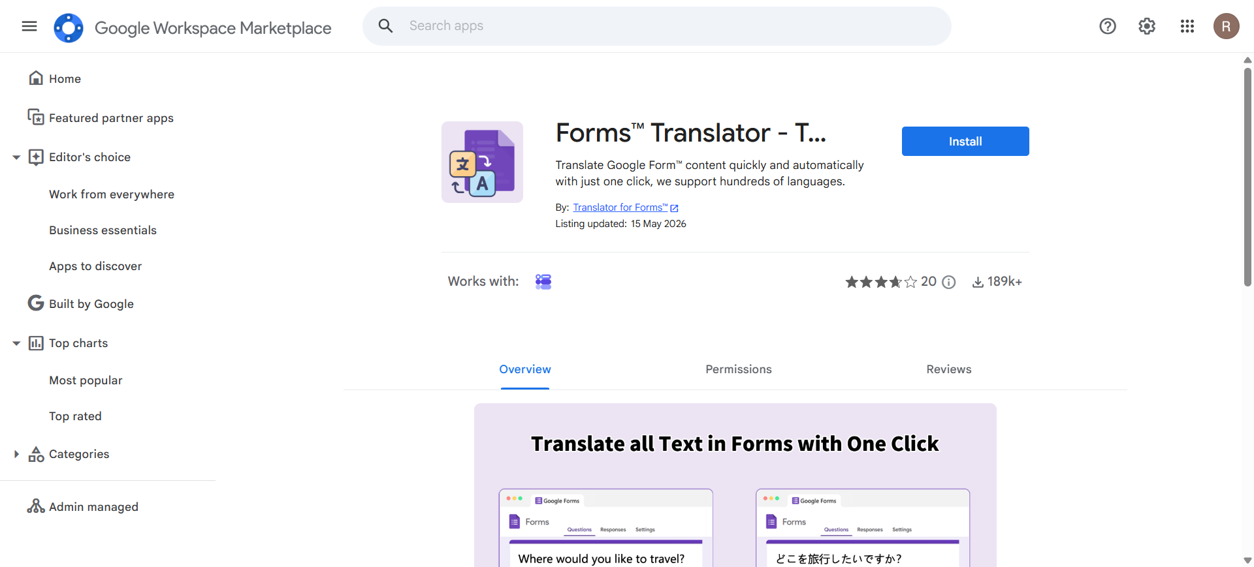Select Work from everywhere

coord(112,194)
